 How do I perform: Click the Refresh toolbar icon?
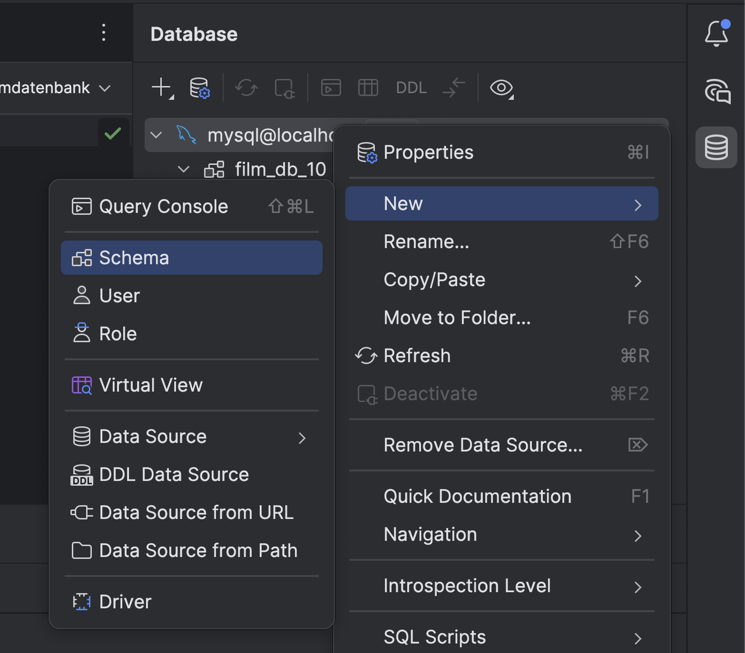coord(246,88)
